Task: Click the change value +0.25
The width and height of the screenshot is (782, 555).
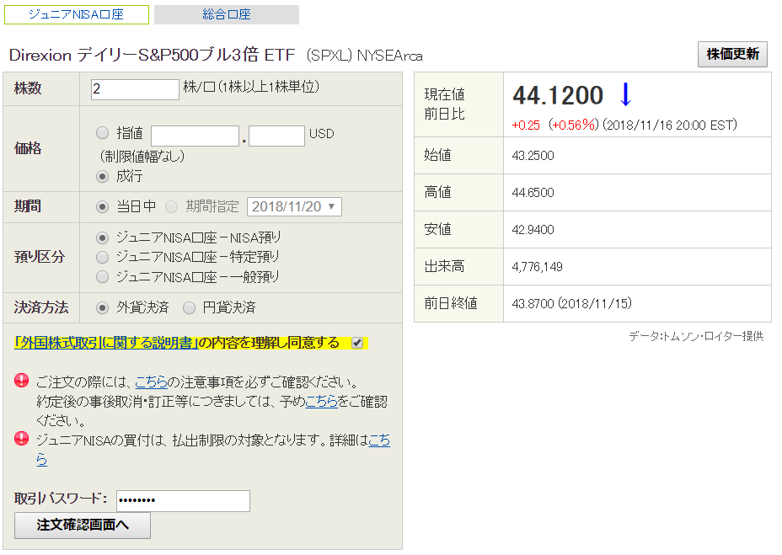Action: (526, 125)
